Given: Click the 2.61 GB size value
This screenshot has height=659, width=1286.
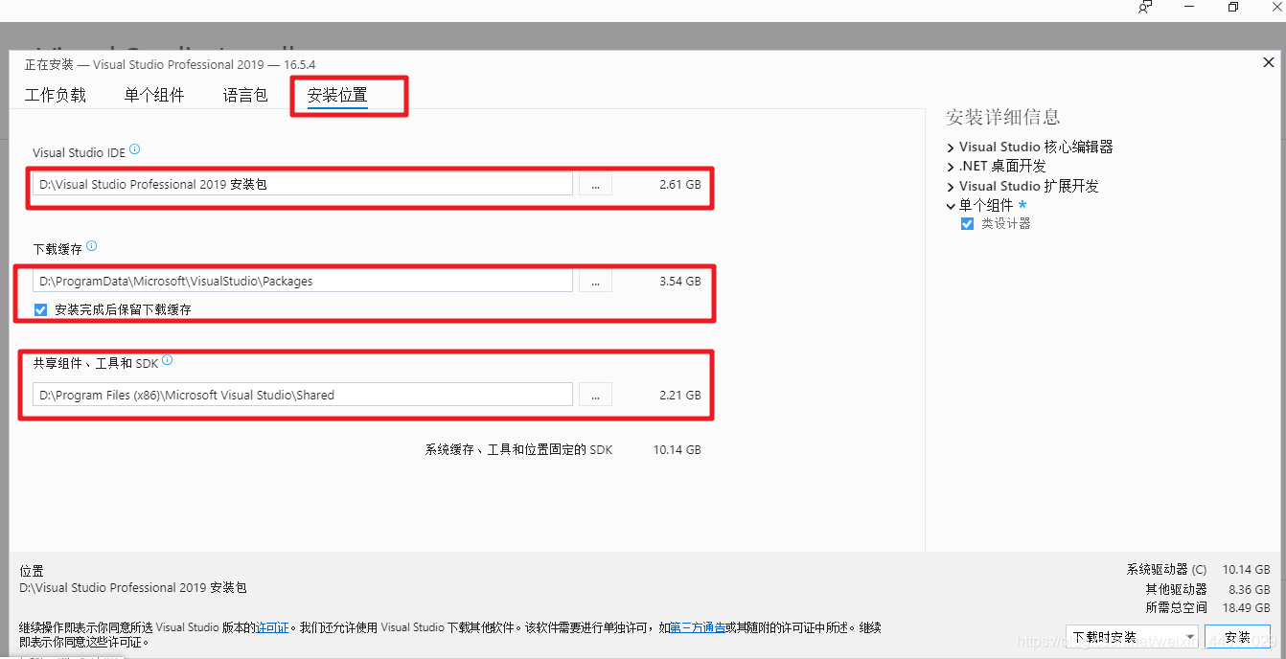Looking at the screenshot, I should coord(679,184).
